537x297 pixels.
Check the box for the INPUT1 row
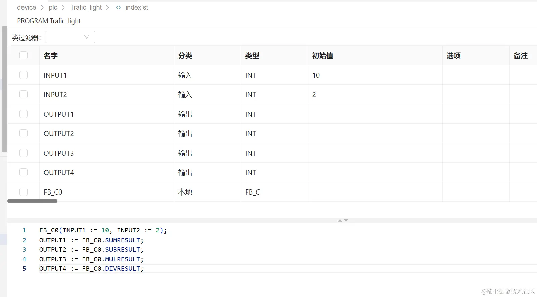[24, 75]
